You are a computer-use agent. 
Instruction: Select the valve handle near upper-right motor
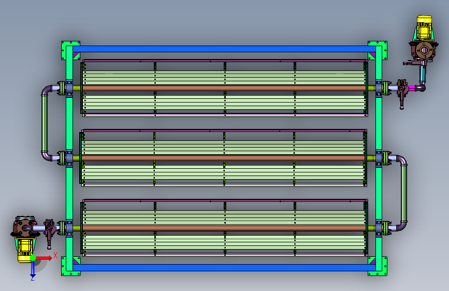coord(402,98)
